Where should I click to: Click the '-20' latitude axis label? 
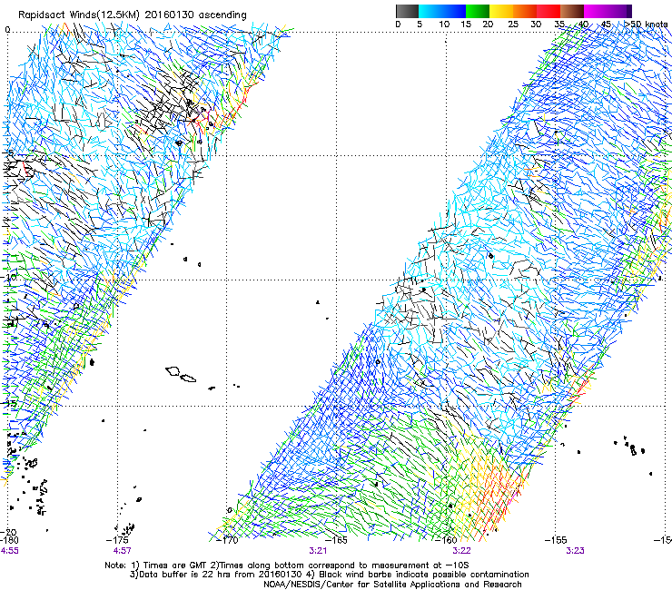8,532
